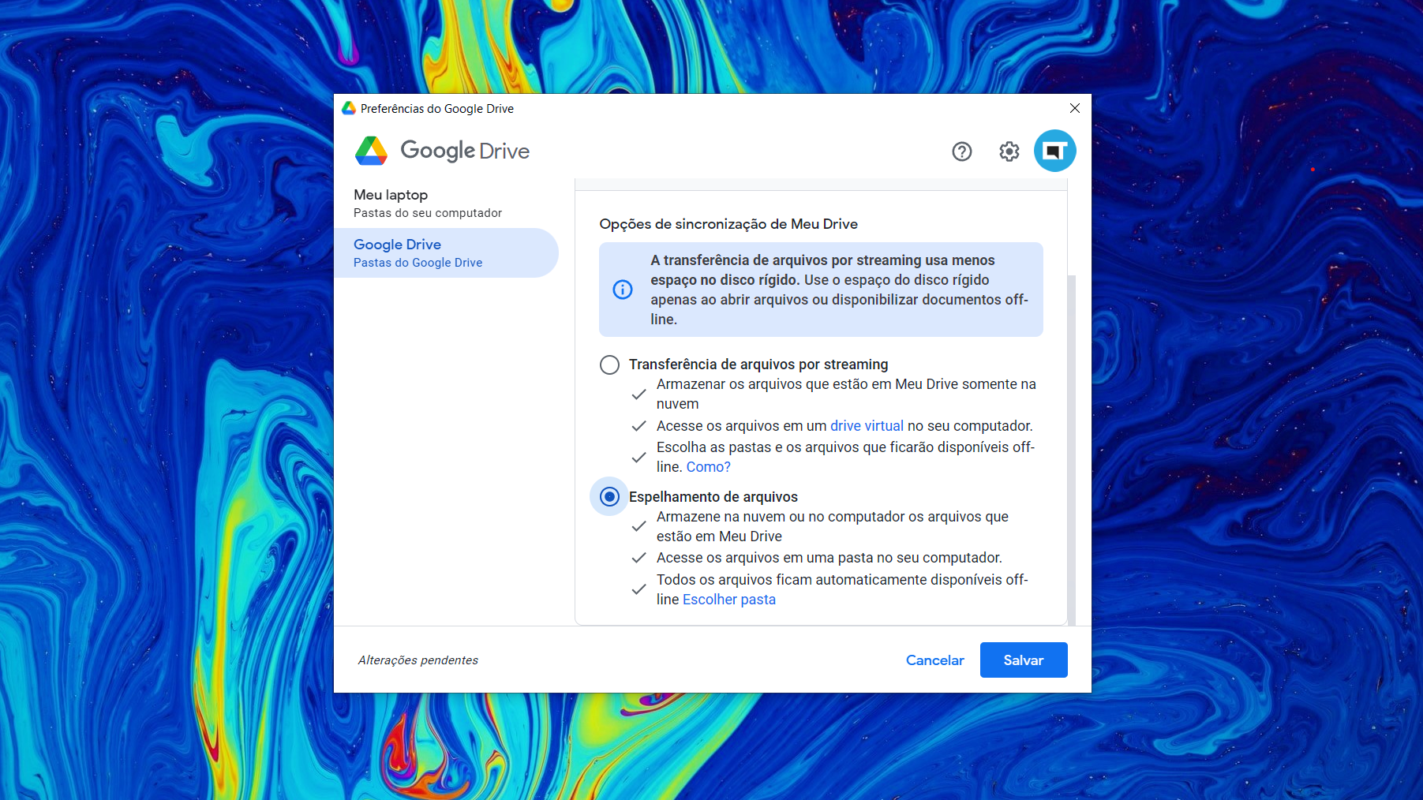Open settings gear icon in Drive preferences

(1009, 151)
